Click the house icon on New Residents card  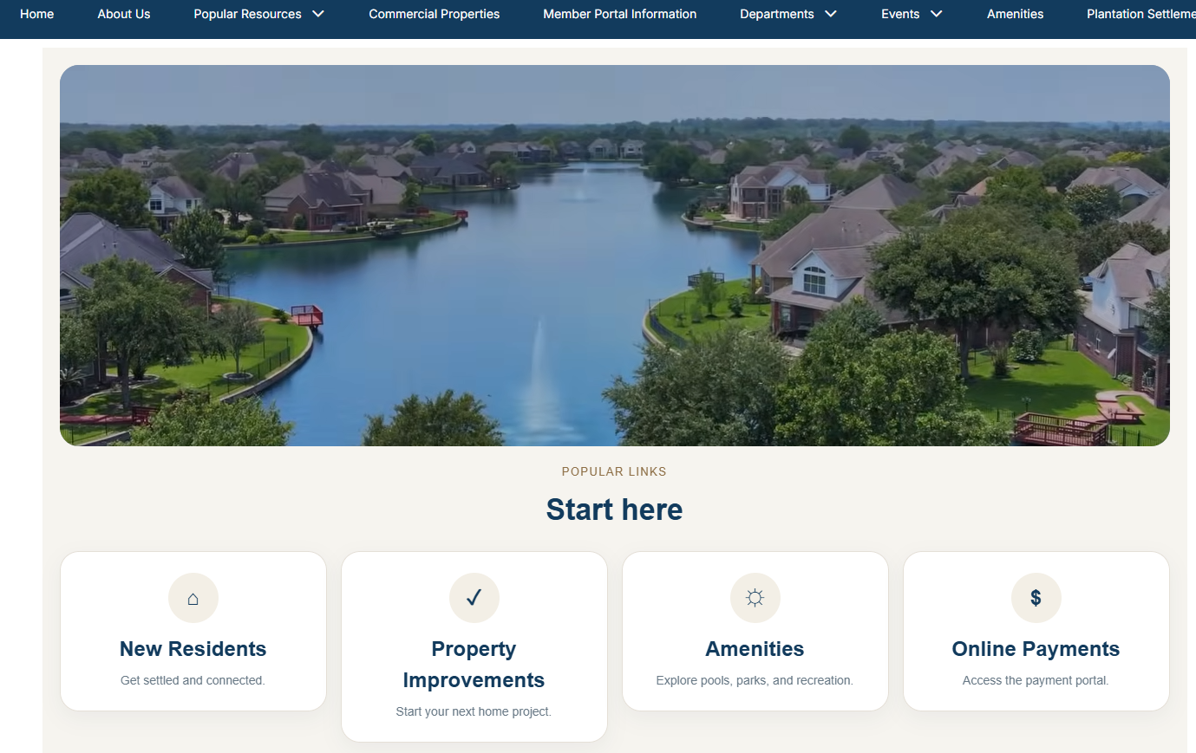[193, 598]
